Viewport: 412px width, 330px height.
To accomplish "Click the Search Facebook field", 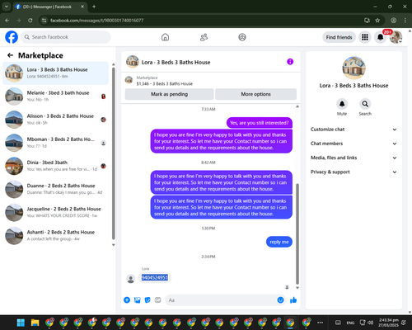I will pos(66,37).
